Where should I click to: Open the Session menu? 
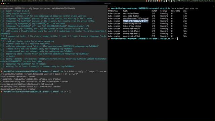(24, 1)
